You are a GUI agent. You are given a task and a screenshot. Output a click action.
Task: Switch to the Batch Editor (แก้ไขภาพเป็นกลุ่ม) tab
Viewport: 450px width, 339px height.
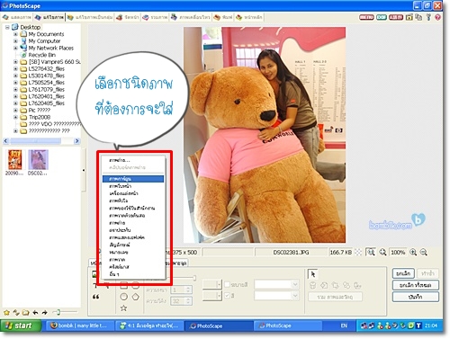click(90, 17)
